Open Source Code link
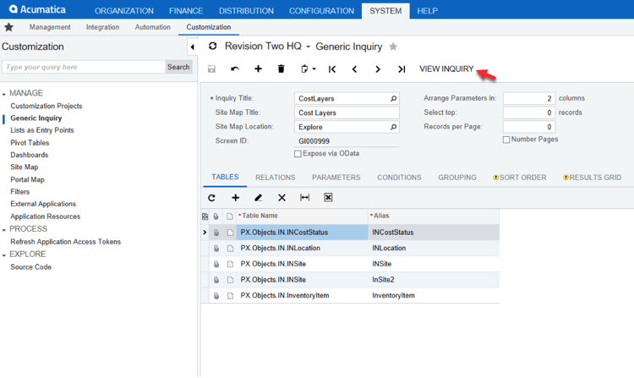This screenshot has width=634, height=378. tap(30, 267)
